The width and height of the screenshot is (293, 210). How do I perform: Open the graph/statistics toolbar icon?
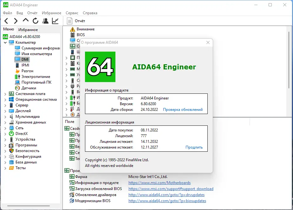(55, 21)
